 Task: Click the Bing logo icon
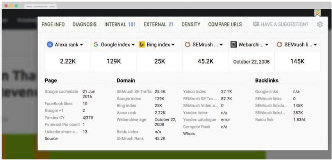[x=142, y=44]
